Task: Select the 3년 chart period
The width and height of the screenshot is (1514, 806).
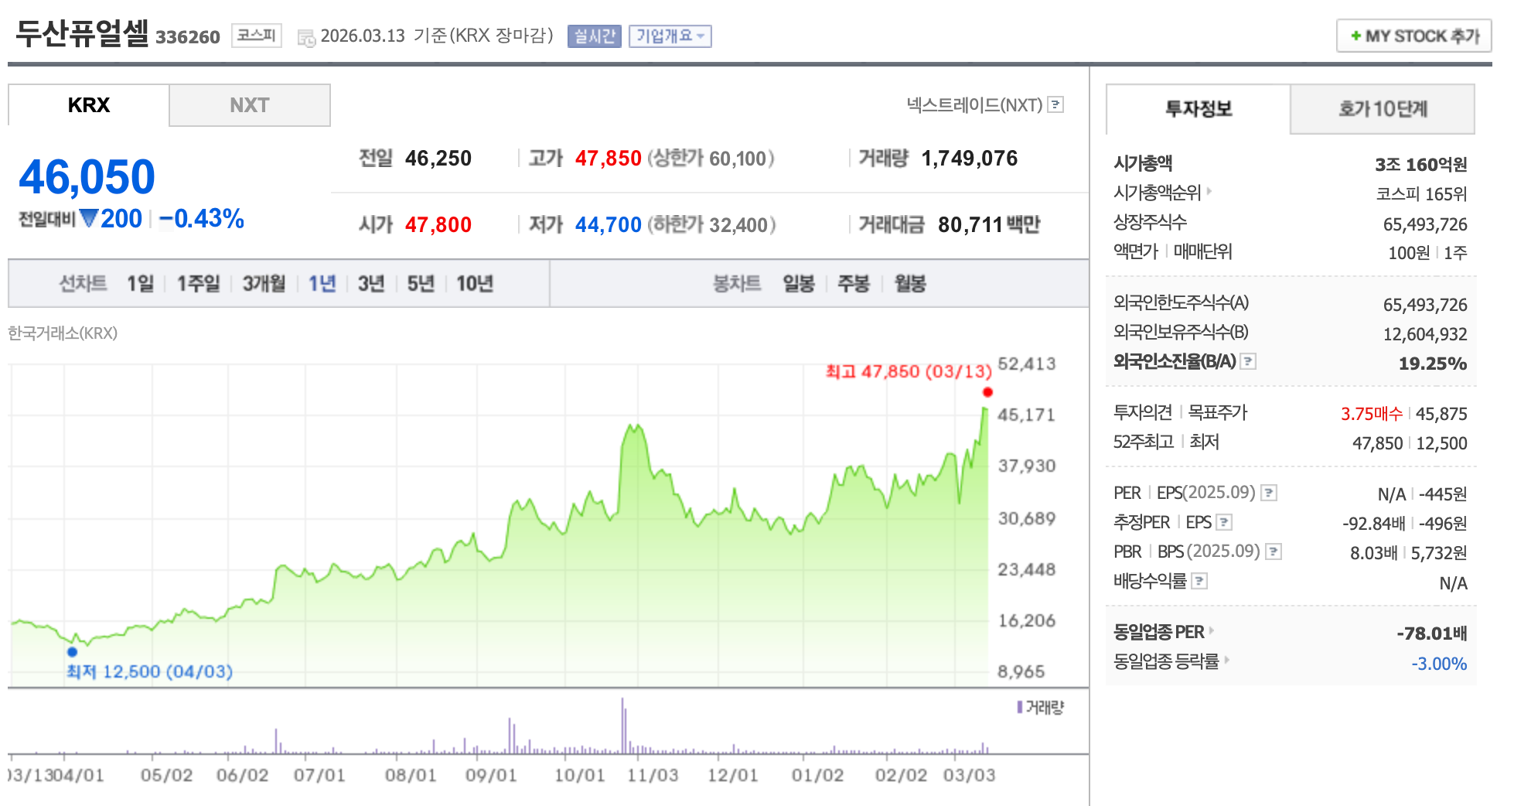Action: click(371, 284)
